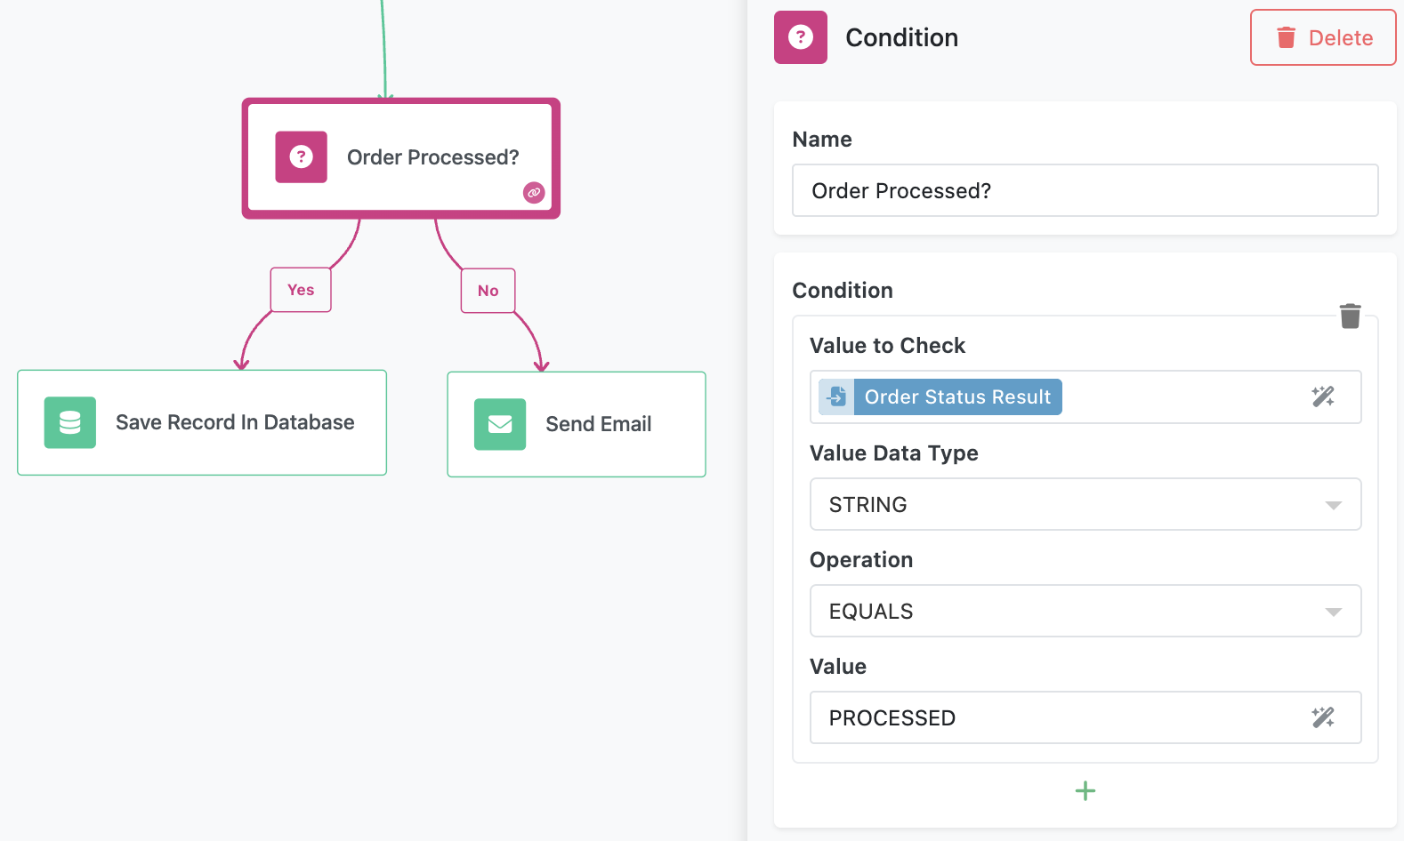Viewport: 1404px width, 841px height.
Task: Open magic wand picker for Value to Check
Action: tap(1322, 396)
